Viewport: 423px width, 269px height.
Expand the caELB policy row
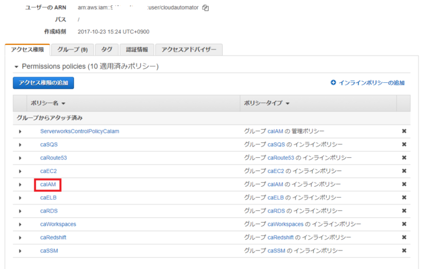click(x=20, y=198)
